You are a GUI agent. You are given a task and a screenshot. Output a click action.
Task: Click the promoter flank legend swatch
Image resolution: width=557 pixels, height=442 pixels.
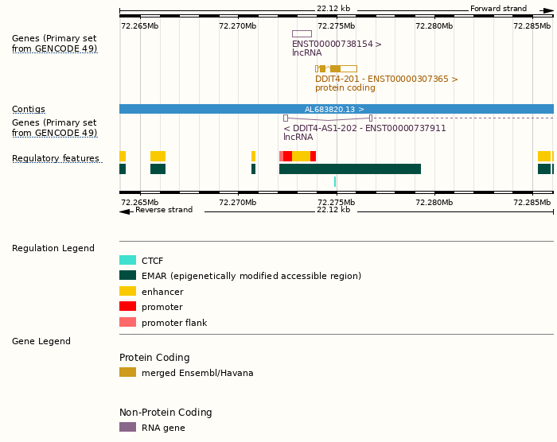(x=127, y=323)
